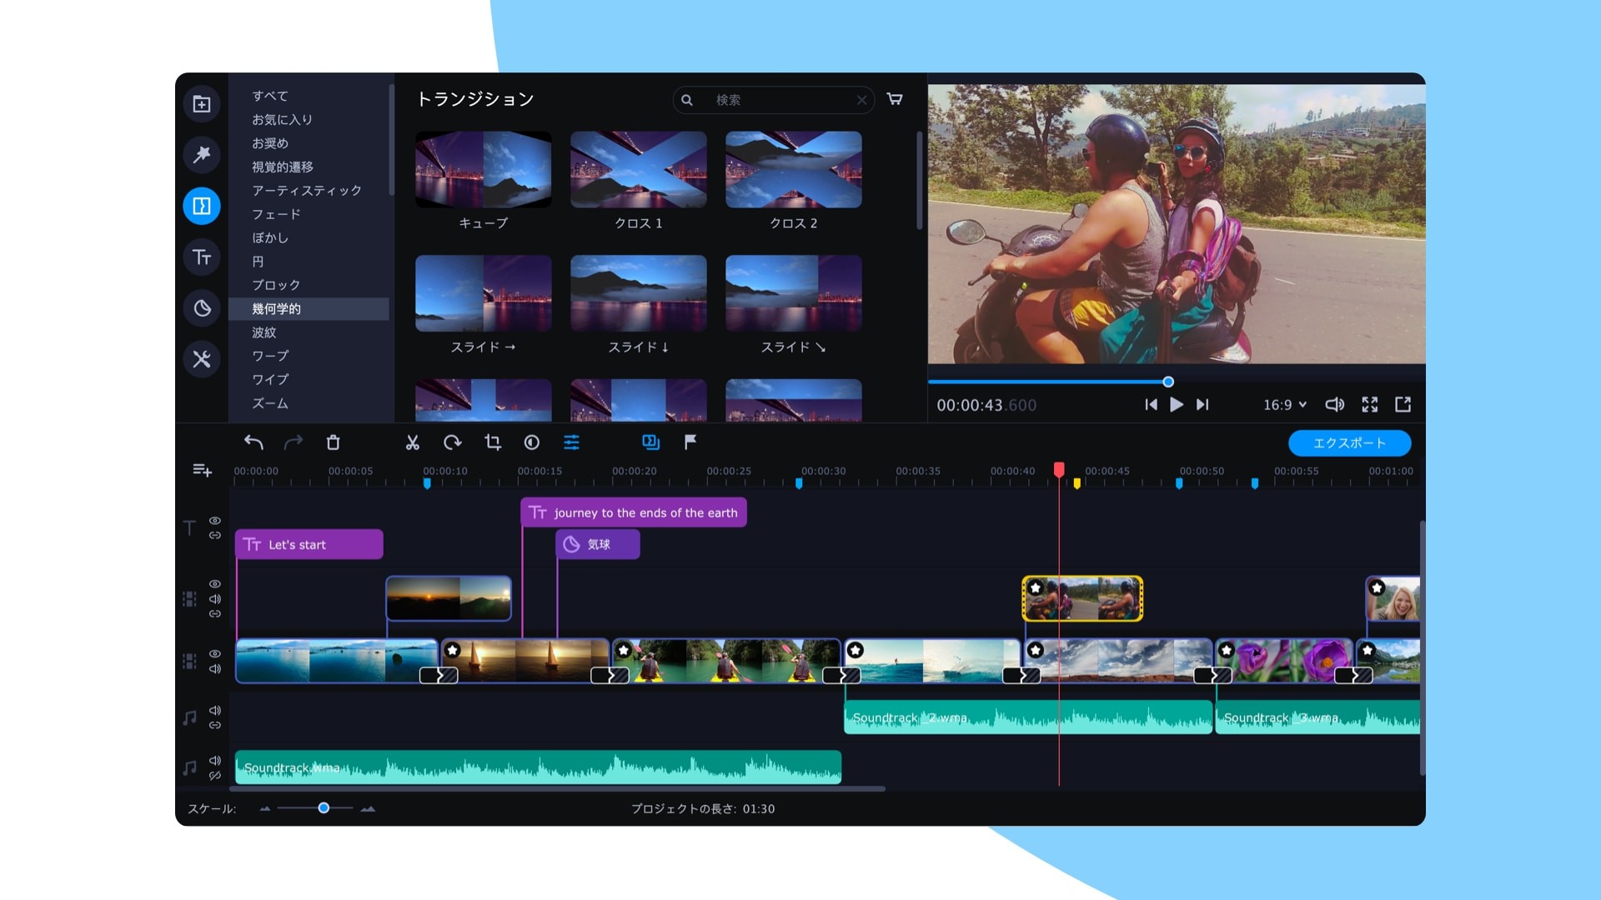This screenshot has width=1601, height=900.
Task: Select the crop tool icon
Action: pyautogui.click(x=493, y=442)
